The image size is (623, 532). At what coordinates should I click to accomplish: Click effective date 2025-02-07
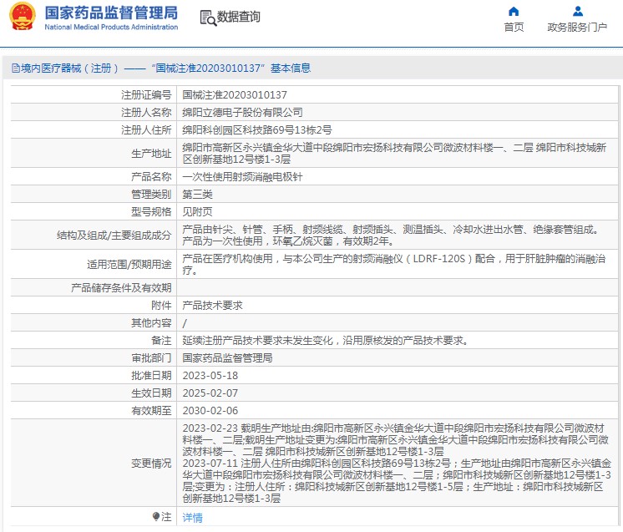(210, 393)
